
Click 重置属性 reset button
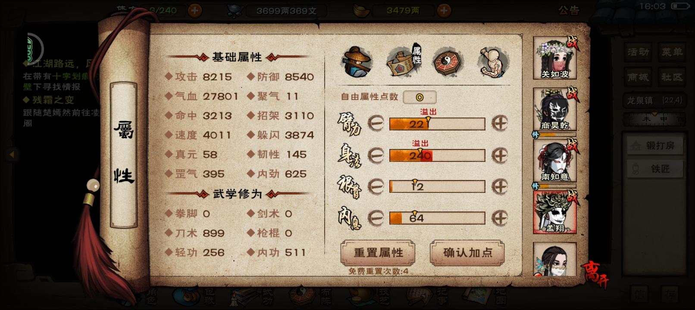[x=378, y=253]
